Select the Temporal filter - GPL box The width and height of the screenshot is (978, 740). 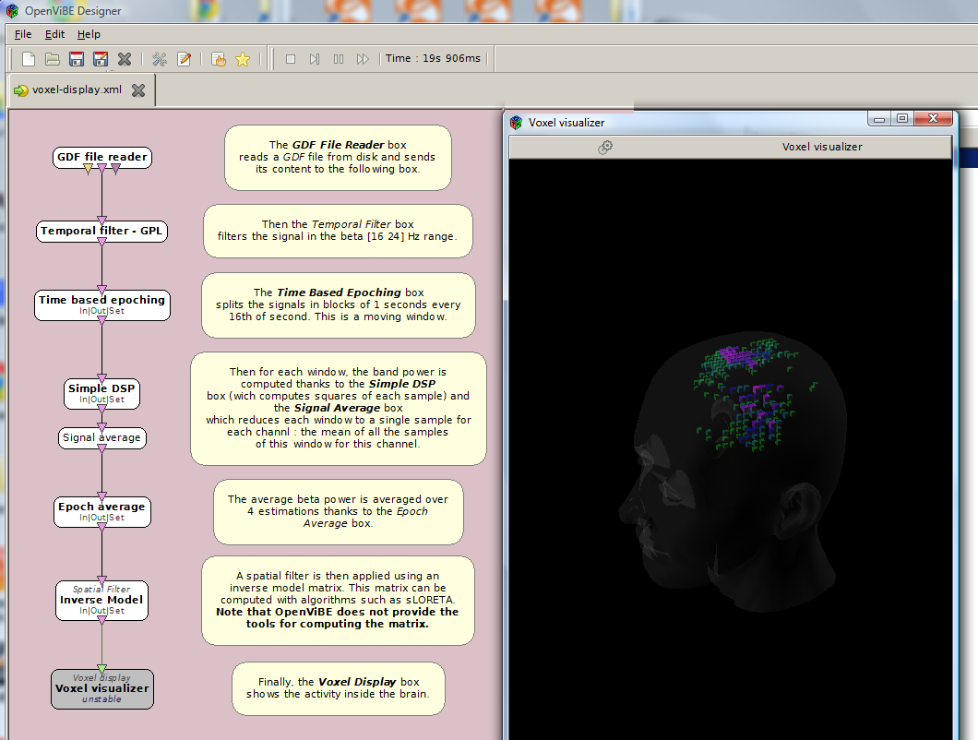(x=101, y=232)
